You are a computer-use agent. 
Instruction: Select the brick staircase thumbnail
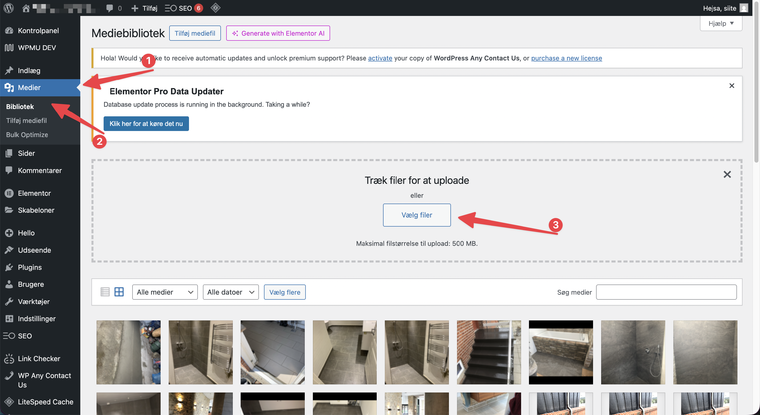coord(489,352)
